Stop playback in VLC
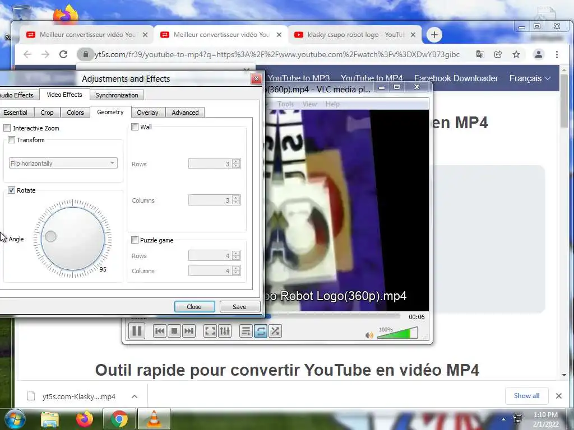The image size is (574, 430). tap(174, 331)
